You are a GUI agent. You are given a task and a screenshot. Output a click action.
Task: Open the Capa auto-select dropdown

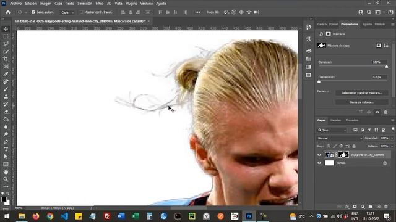tap(67, 12)
